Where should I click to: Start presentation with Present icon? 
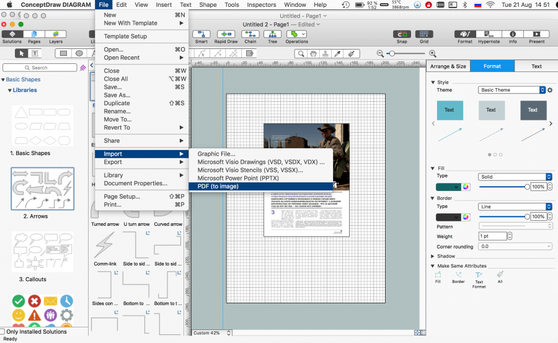[x=536, y=34]
